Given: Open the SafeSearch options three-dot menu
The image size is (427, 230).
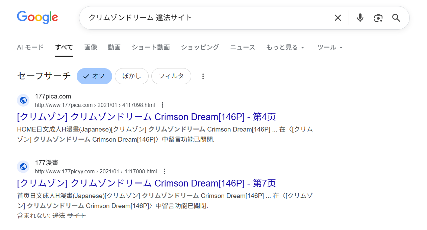Looking at the screenshot, I should [x=203, y=76].
